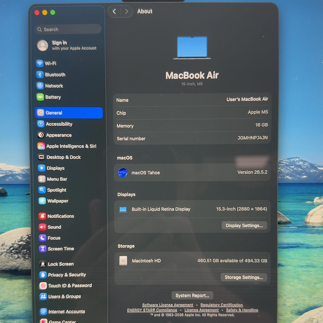Click the macOS Tahoe logo icon

[x=123, y=173]
